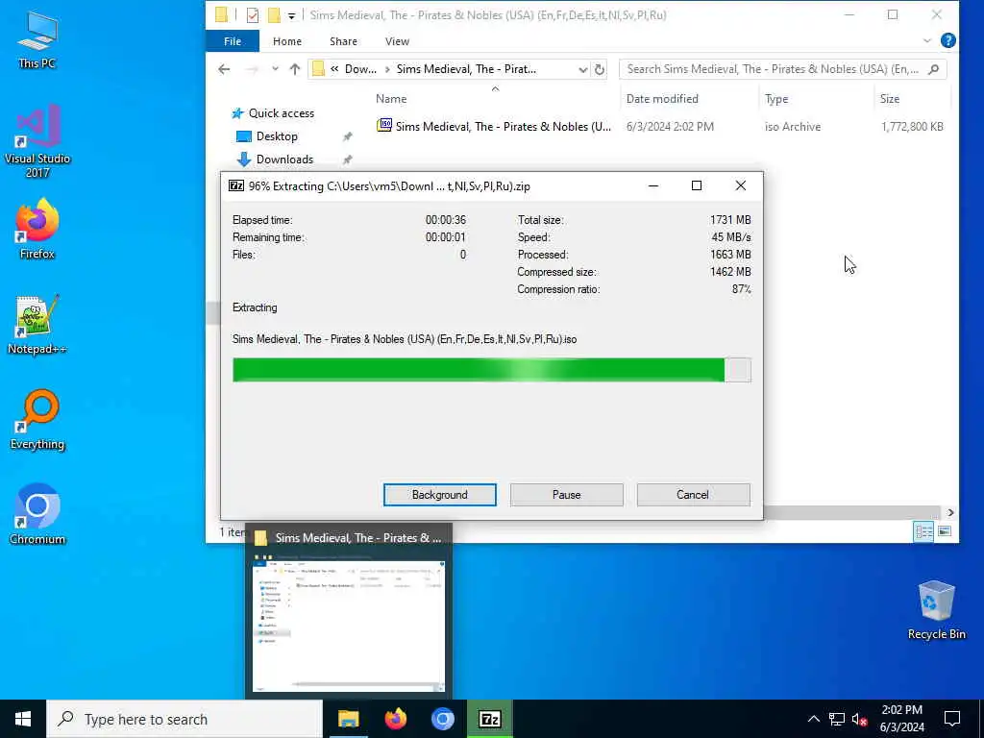Select Quick access in navigation pane
Viewport: 984px width, 738px height.
(282, 113)
